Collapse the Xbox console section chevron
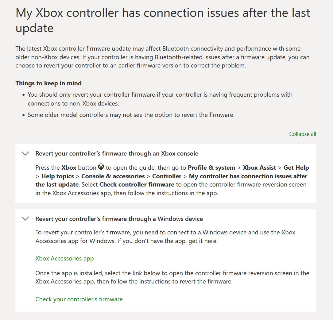Image resolution: width=333 pixels, height=320 pixels. pos(25,153)
